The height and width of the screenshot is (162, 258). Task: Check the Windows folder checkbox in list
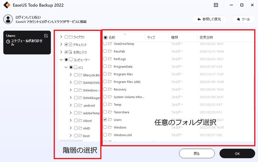tap(105, 127)
